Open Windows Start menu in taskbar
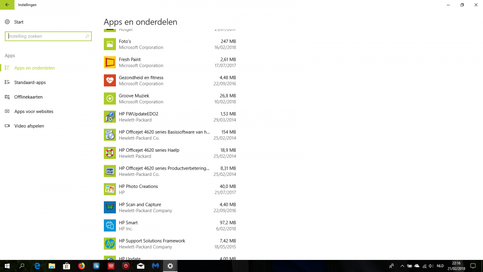Image resolution: width=483 pixels, height=272 pixels. tap(7, 266)
